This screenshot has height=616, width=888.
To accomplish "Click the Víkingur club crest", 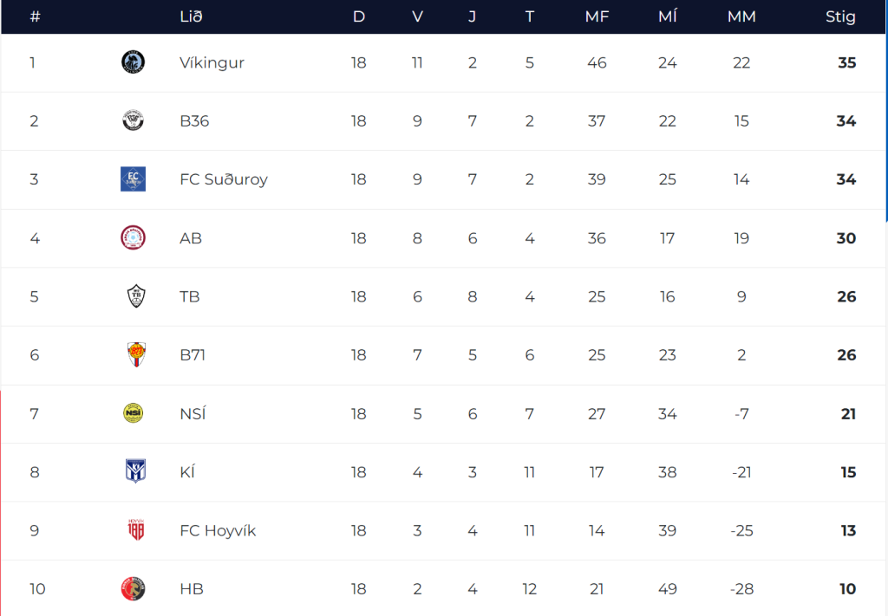I will coord(133,62).
